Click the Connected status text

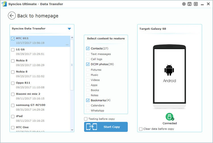(170, 123)
